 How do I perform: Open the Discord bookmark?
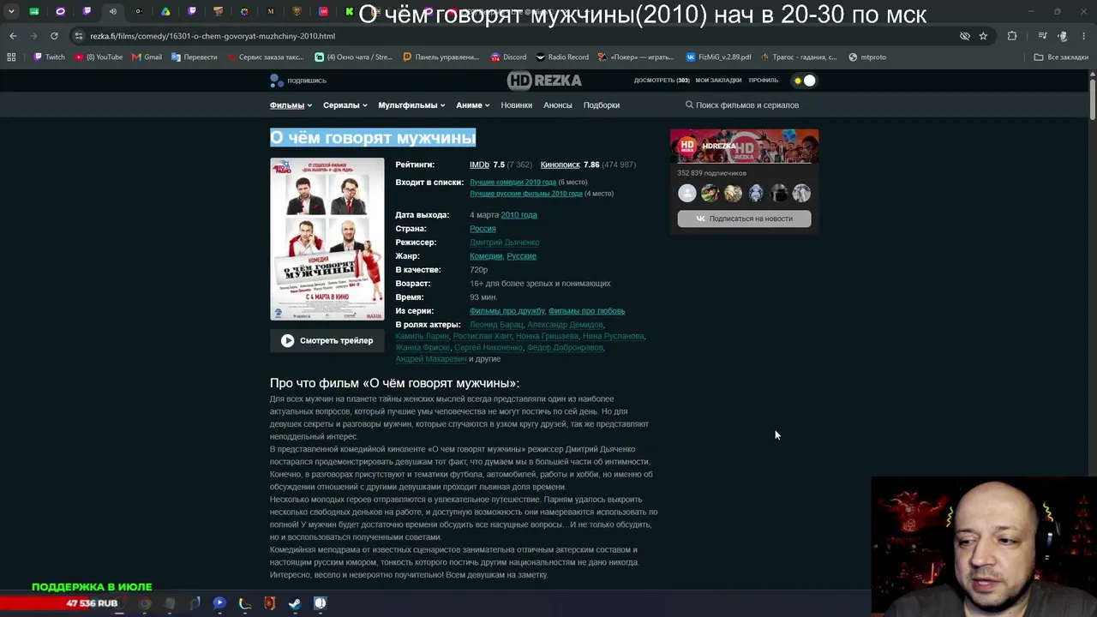[x=508, y=57]
